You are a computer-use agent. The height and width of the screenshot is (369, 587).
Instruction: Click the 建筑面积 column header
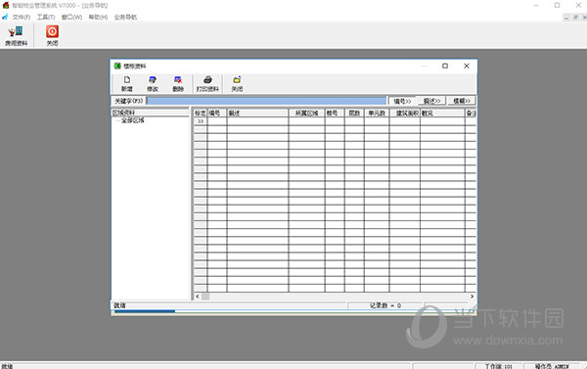[405, 113]
